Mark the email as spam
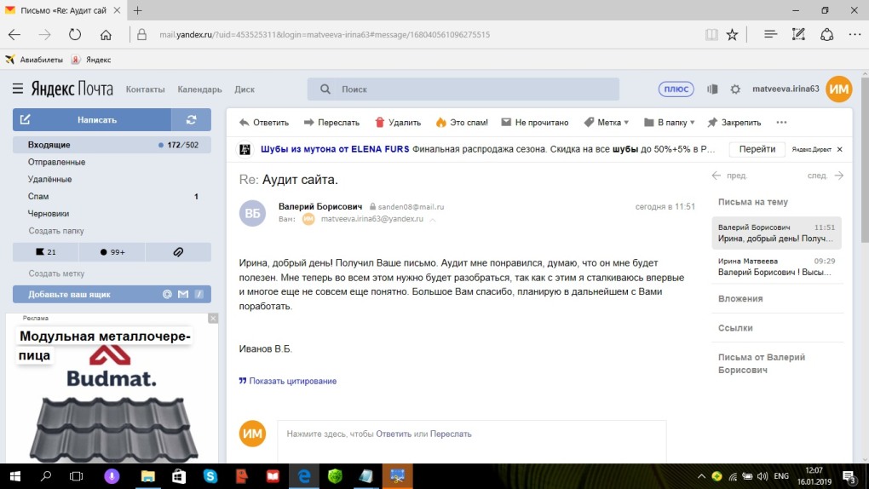 pos(461,123)
